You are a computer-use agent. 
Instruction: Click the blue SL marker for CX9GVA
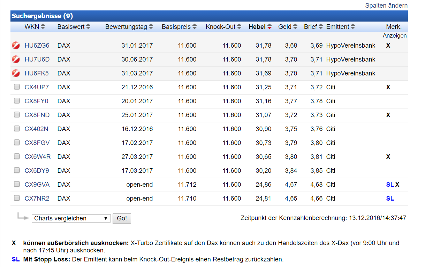(x=390, y=184)
